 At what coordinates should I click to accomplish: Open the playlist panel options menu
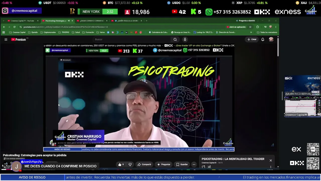click(271, 167)
